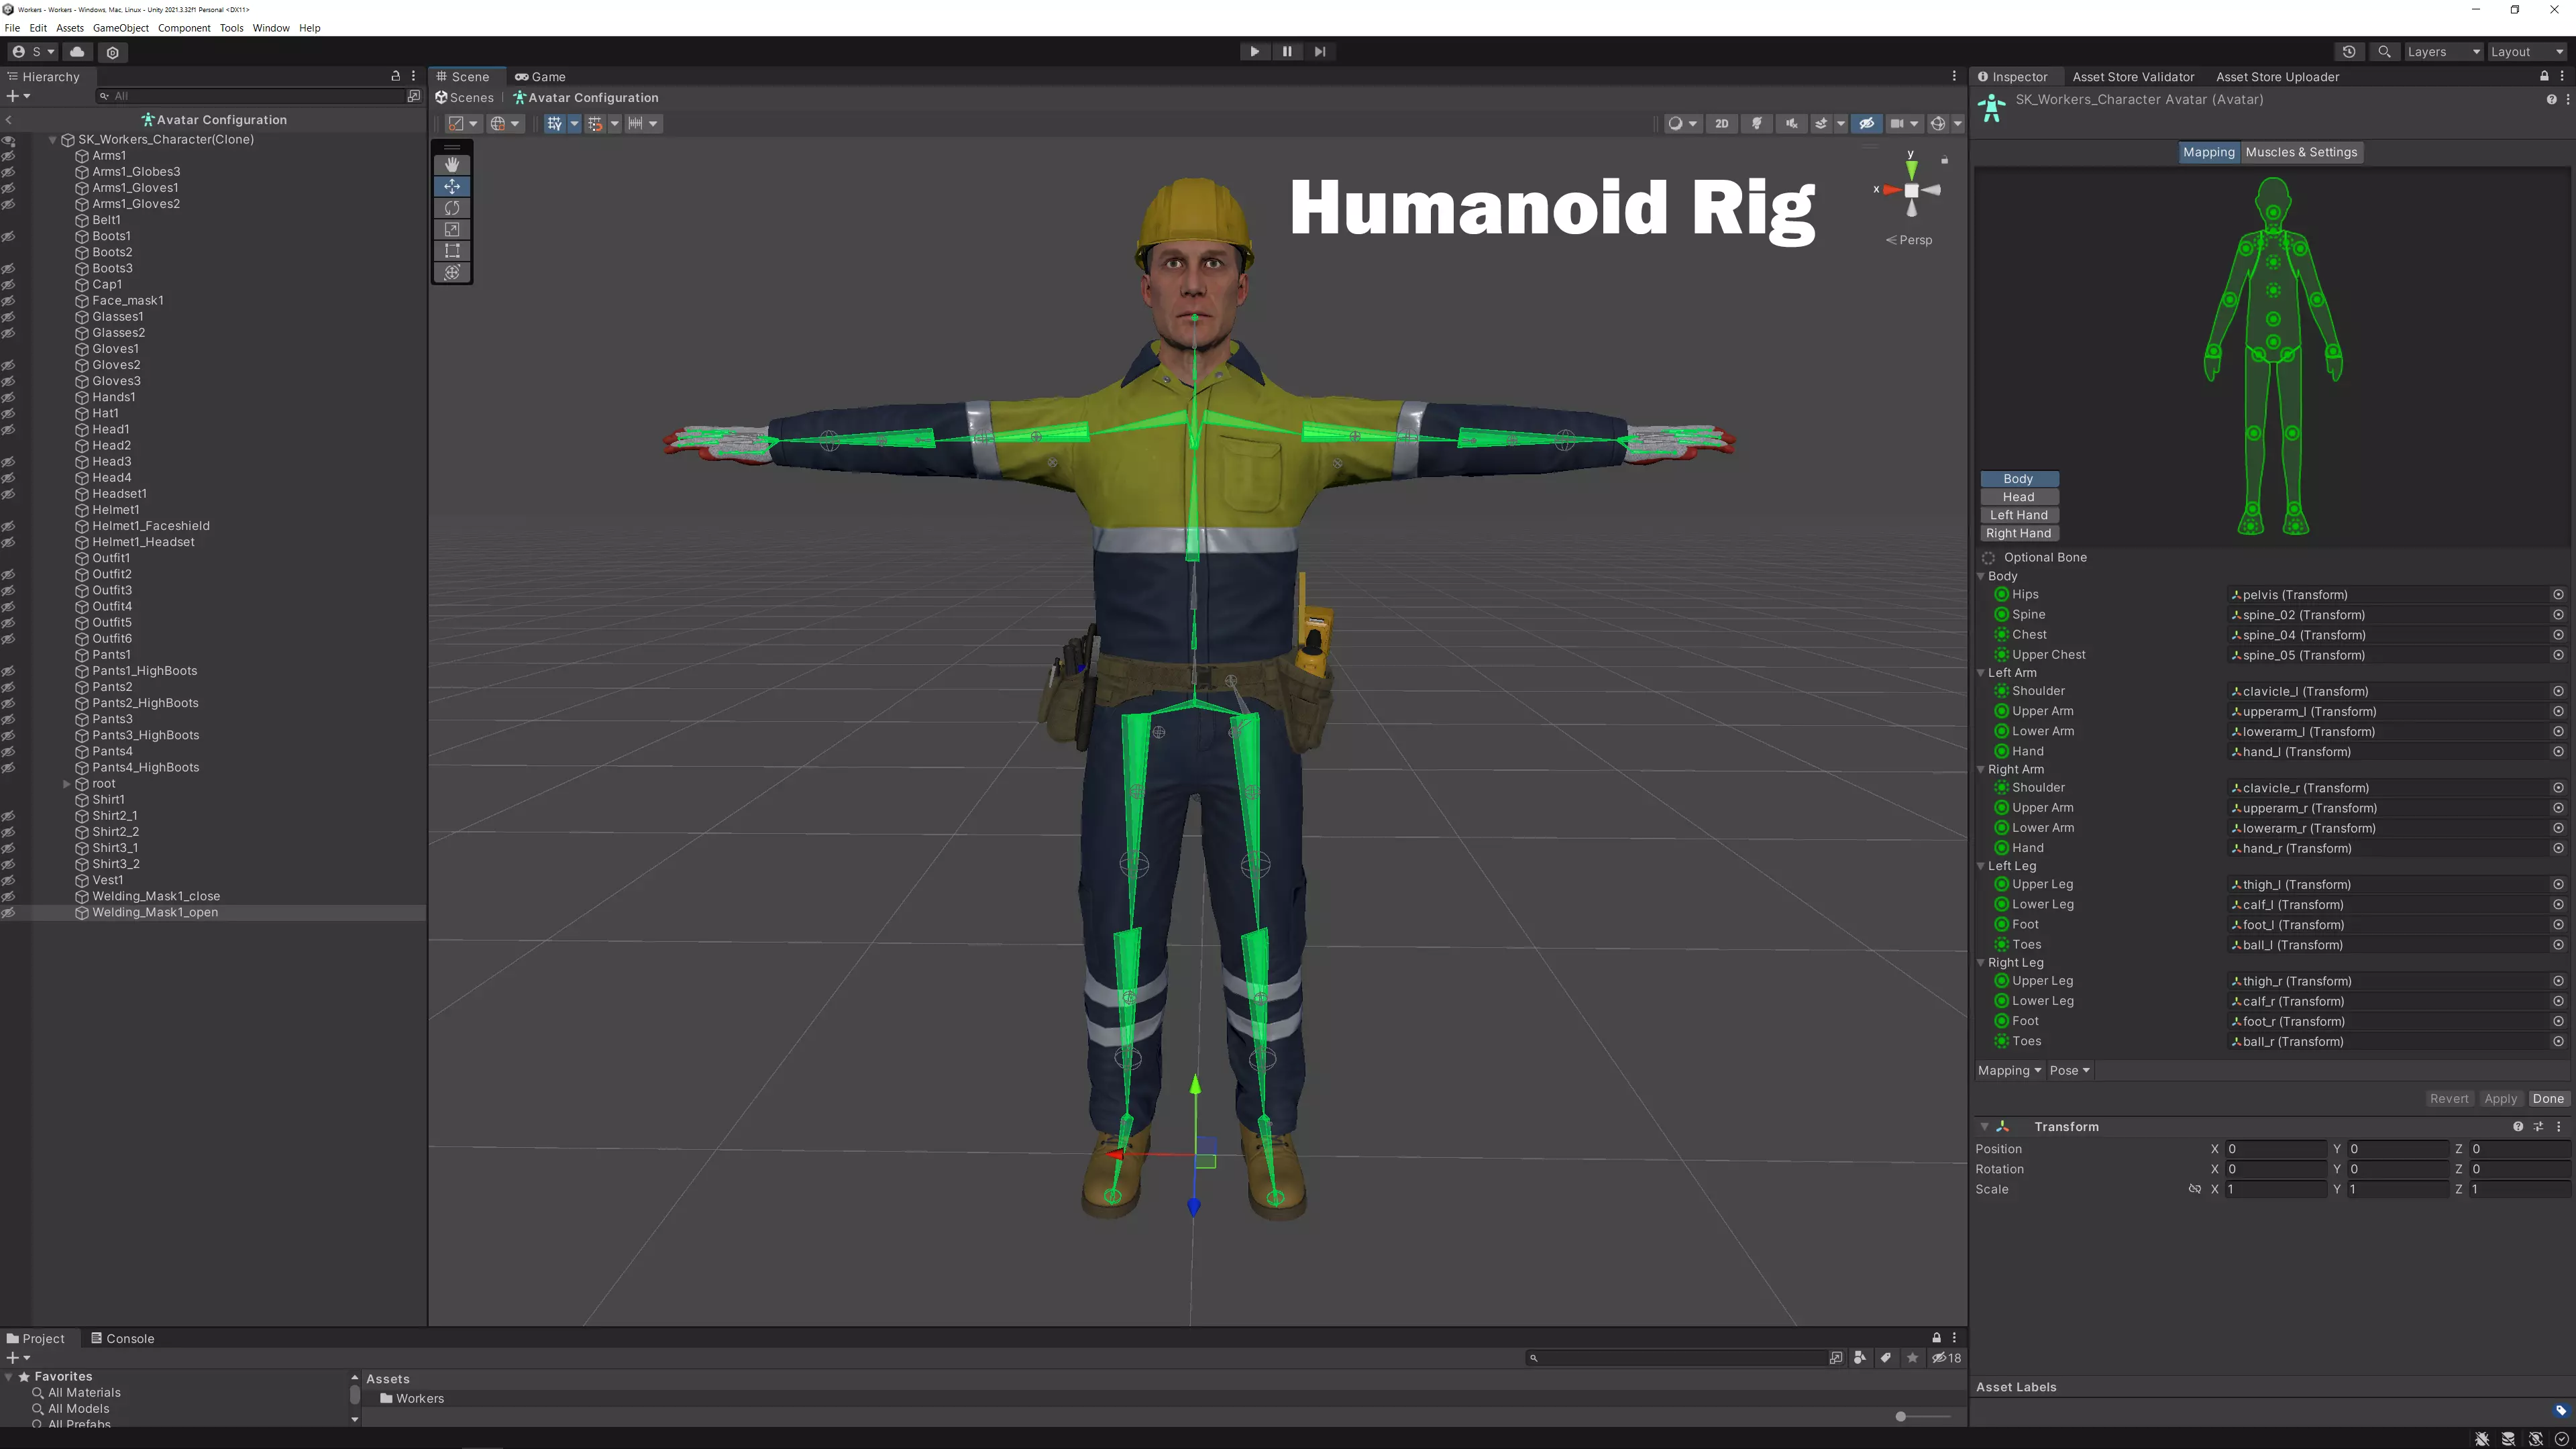Image resolution: width=2576 pixels, height=1449 pixels.
Task: Select the Rect tool
Action: pyautogui.click(x=452, y=251)
